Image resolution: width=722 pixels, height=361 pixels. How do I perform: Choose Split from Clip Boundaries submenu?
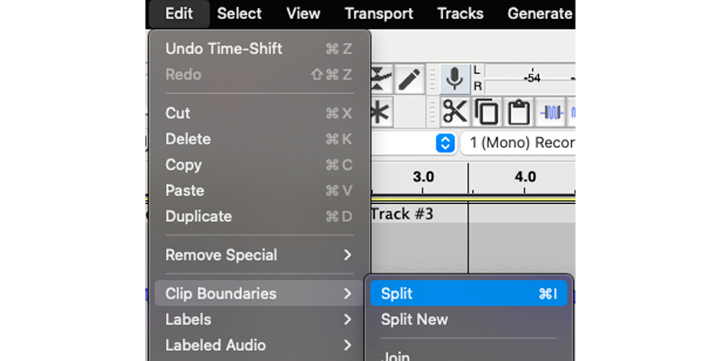click(x=468, y=294)
